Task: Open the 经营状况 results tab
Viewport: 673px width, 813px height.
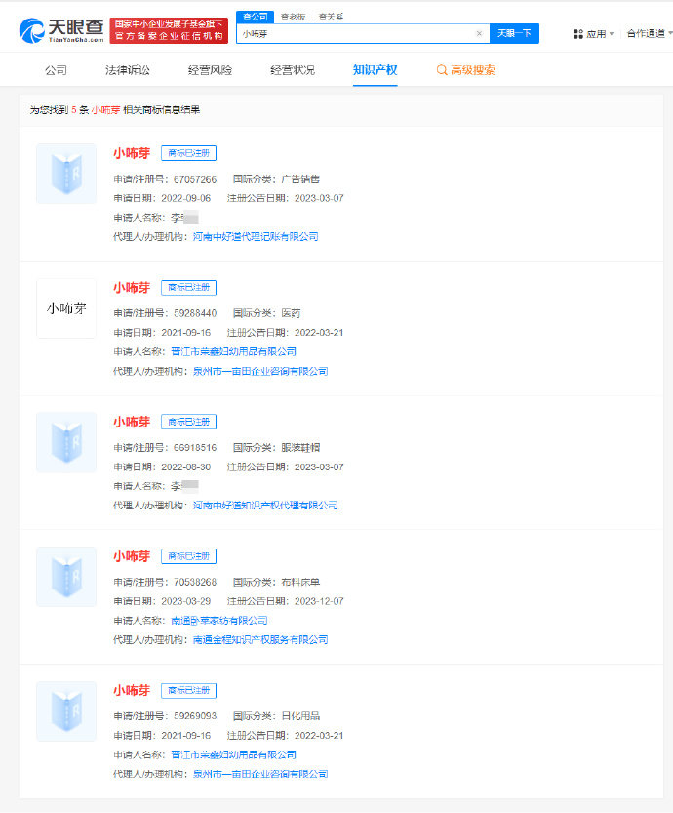Action: 293,70
